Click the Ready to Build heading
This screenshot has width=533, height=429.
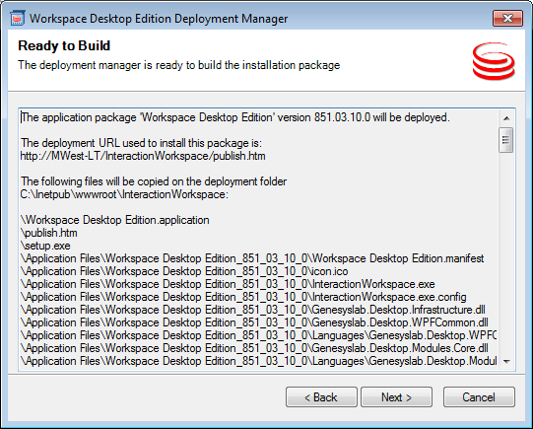(x=64, y=45)
